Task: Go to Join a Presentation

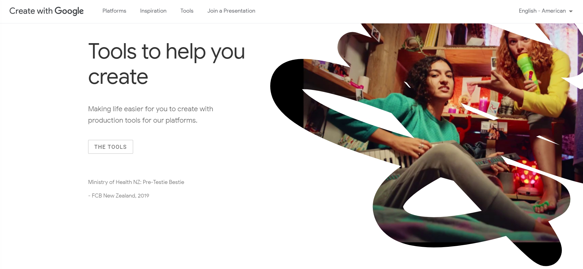Action: click(x=231, y=11)
